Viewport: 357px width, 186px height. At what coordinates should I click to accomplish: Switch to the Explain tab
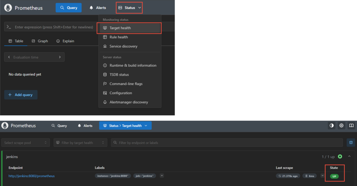pos(65,41)
